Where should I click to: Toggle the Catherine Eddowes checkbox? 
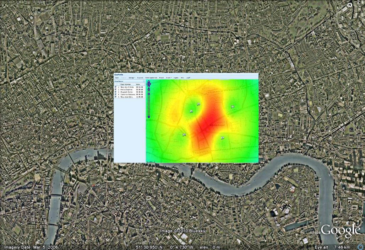(x=115, y=94)
